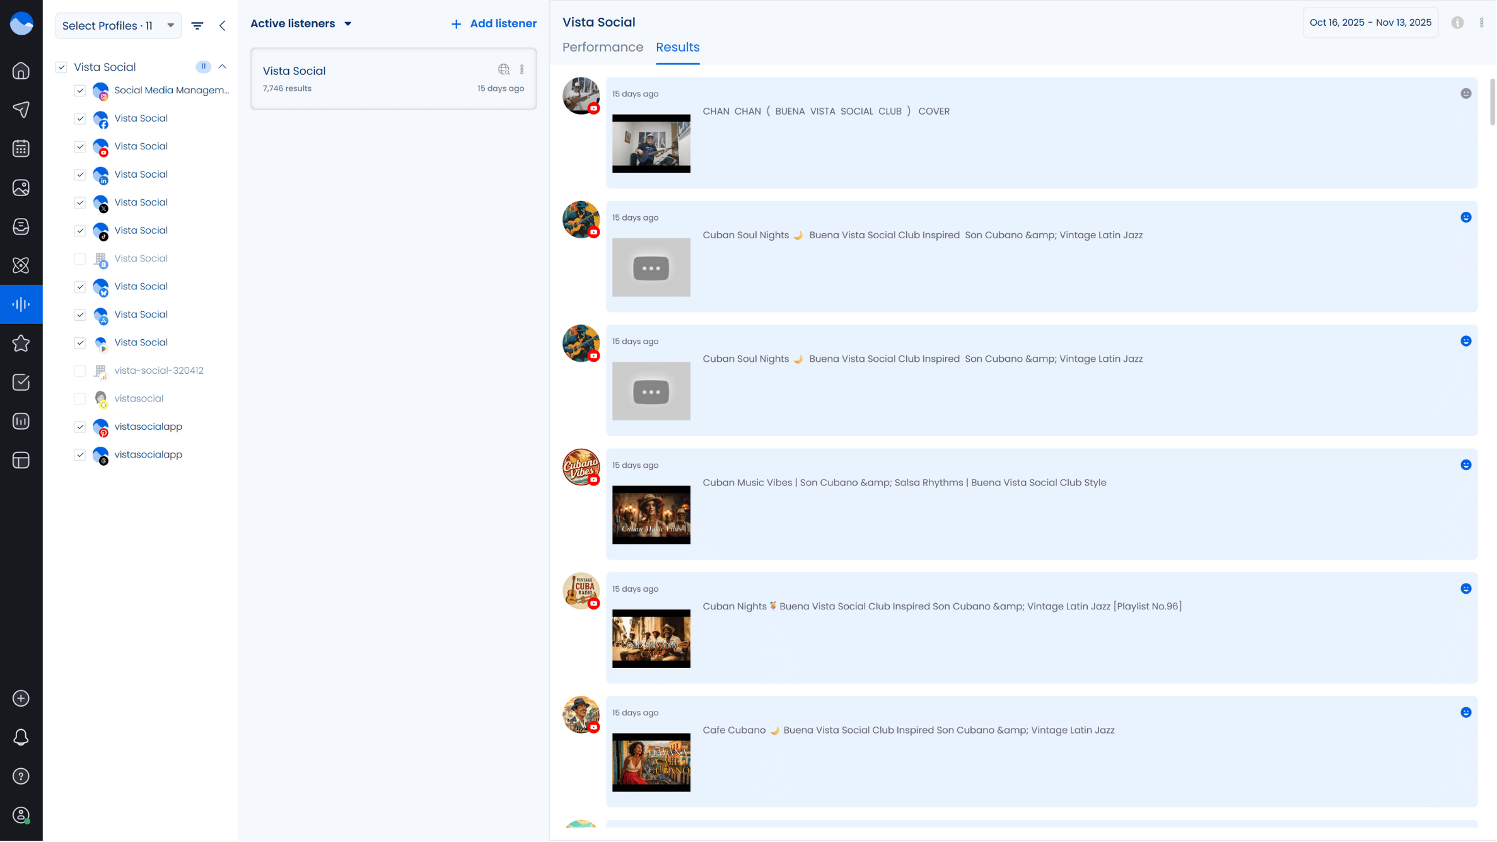Open the Home icon in sidebar

21,71
